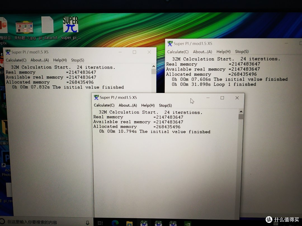Open Task View button on taskbar

(100, 223)
